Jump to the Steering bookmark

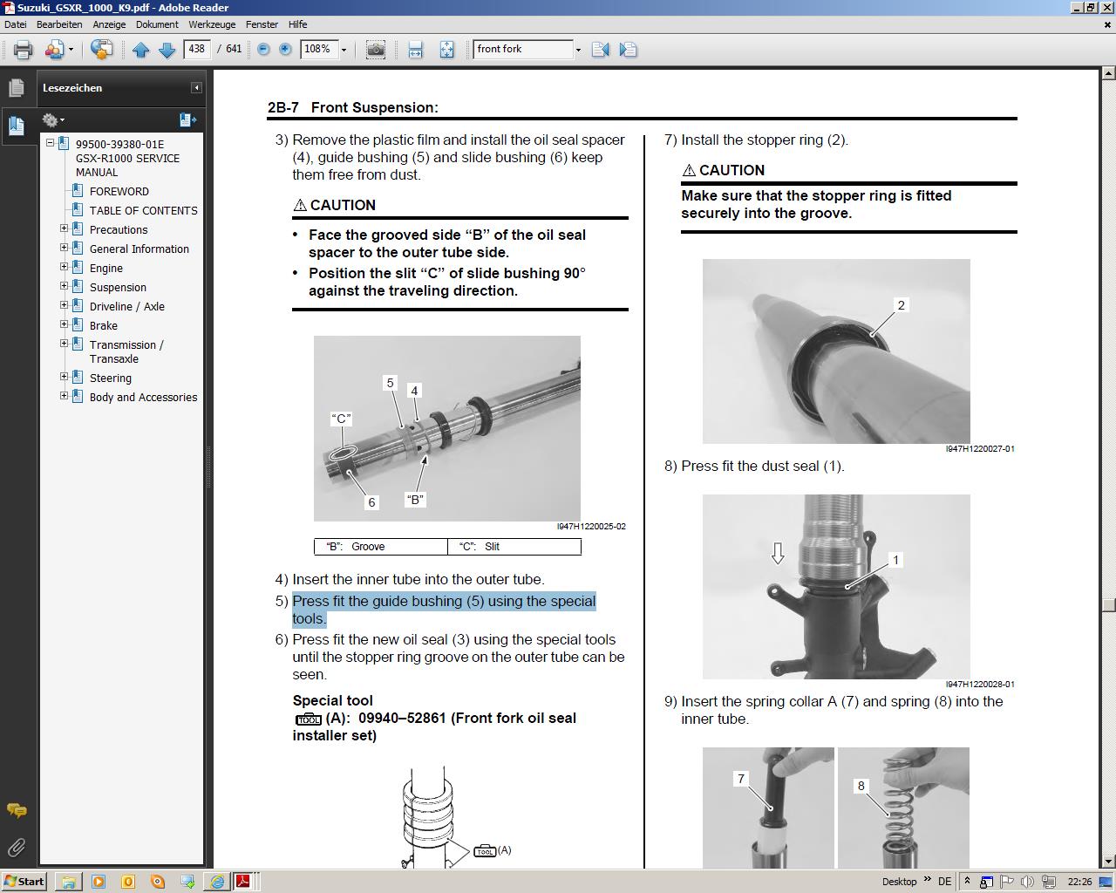110,378
